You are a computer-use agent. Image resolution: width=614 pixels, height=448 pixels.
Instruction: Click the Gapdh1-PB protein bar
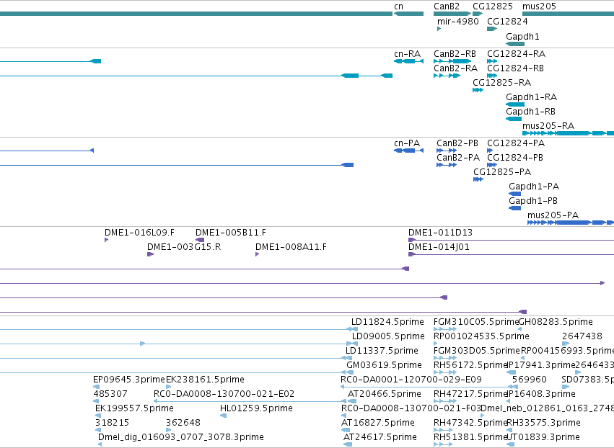tap(515, 208)
